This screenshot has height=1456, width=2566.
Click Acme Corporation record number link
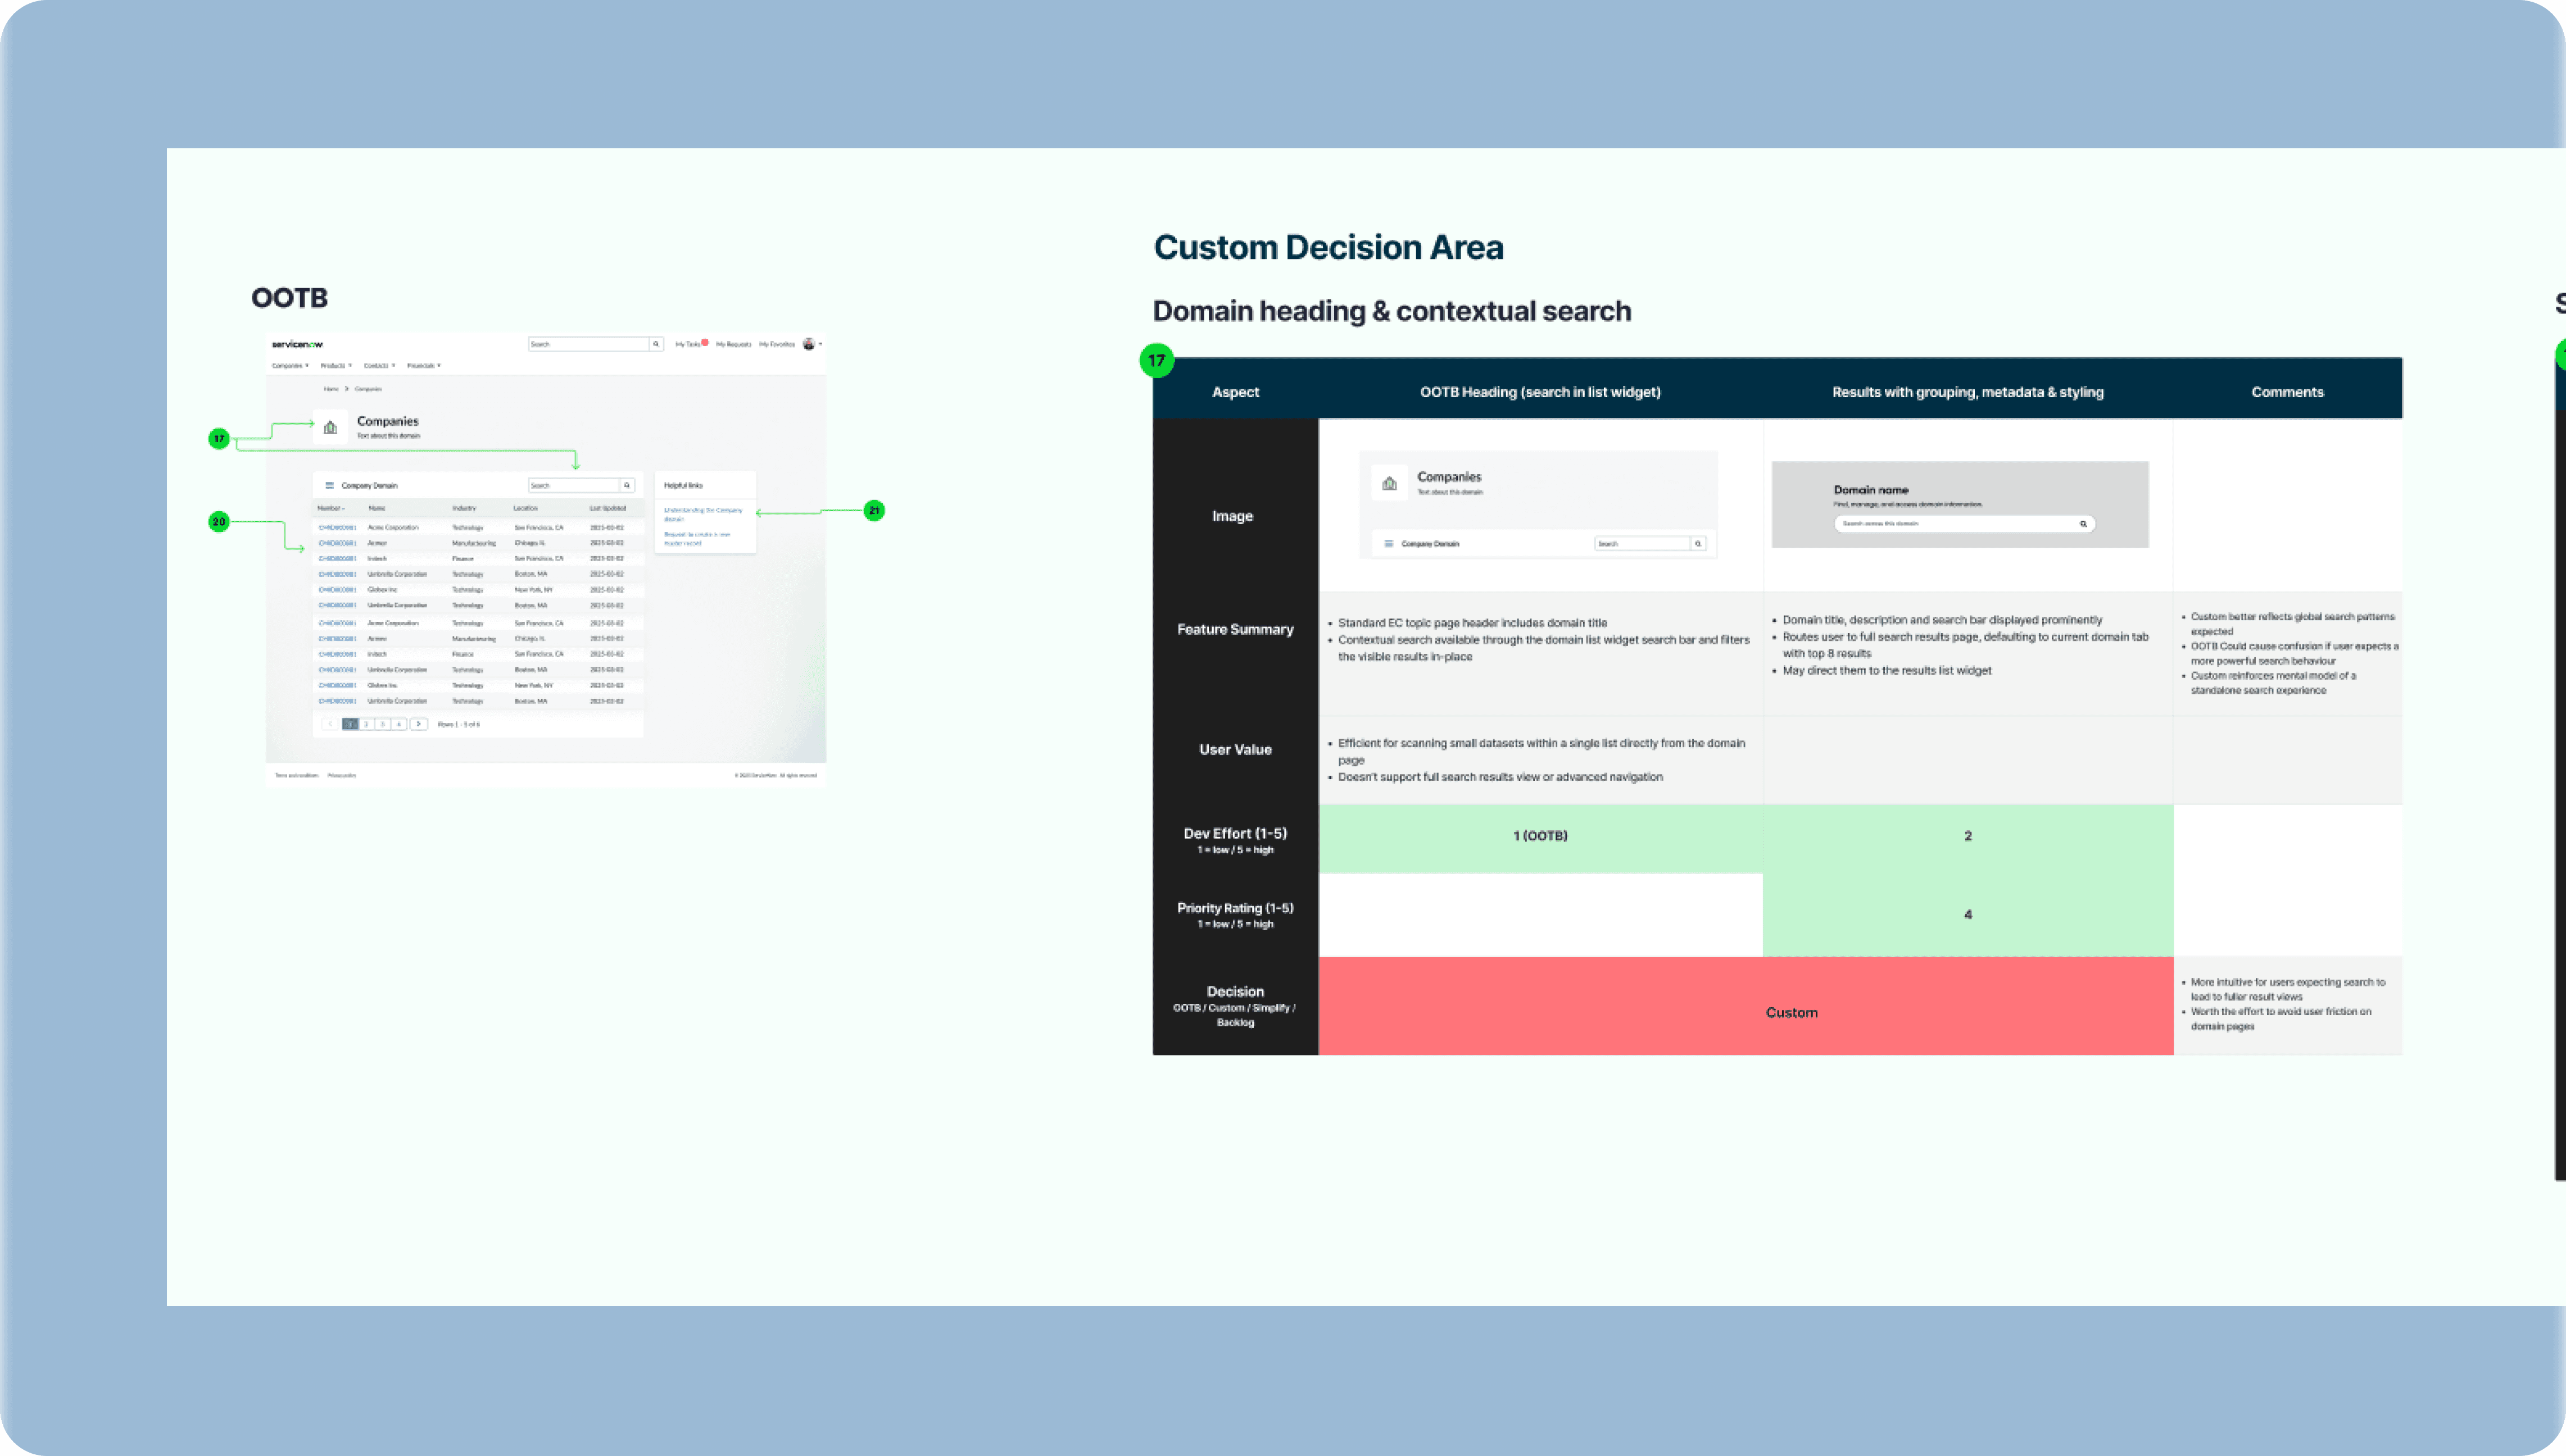click(x=337, y=527)
